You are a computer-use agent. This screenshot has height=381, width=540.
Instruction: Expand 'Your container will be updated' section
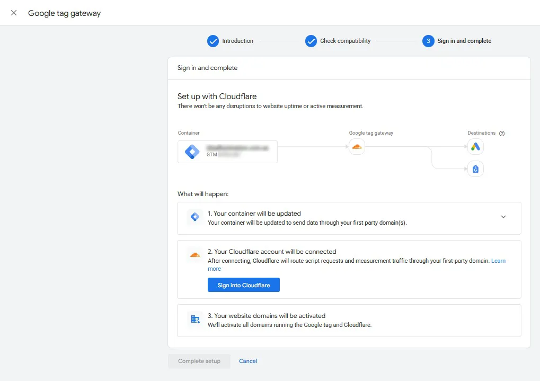coord(503,217)
